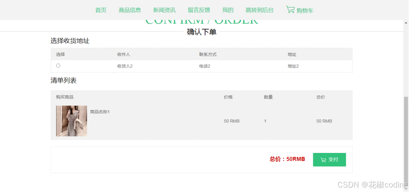Click the 选择收货地址 section title

tap(70, 41)
